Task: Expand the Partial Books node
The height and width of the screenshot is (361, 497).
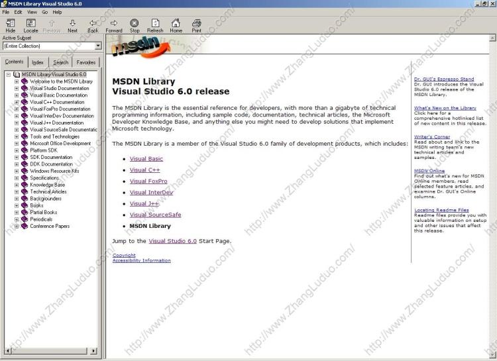Action: pyautogui.click(x=17, y=213)
